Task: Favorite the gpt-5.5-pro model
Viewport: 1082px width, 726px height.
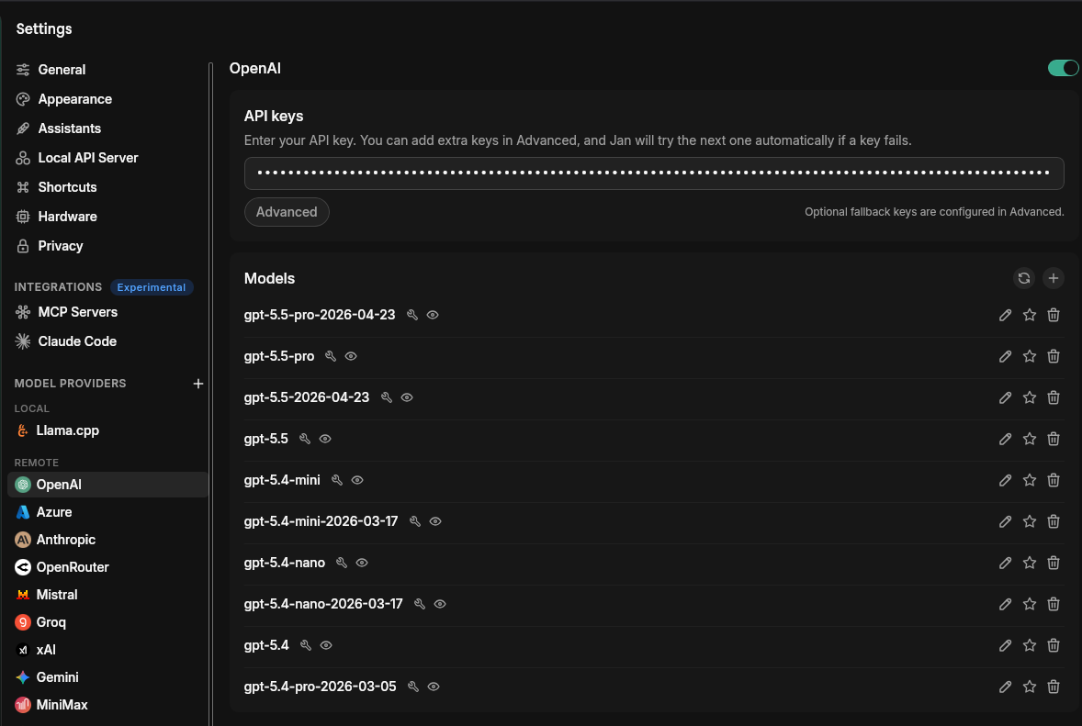Action: [1030, 356]
